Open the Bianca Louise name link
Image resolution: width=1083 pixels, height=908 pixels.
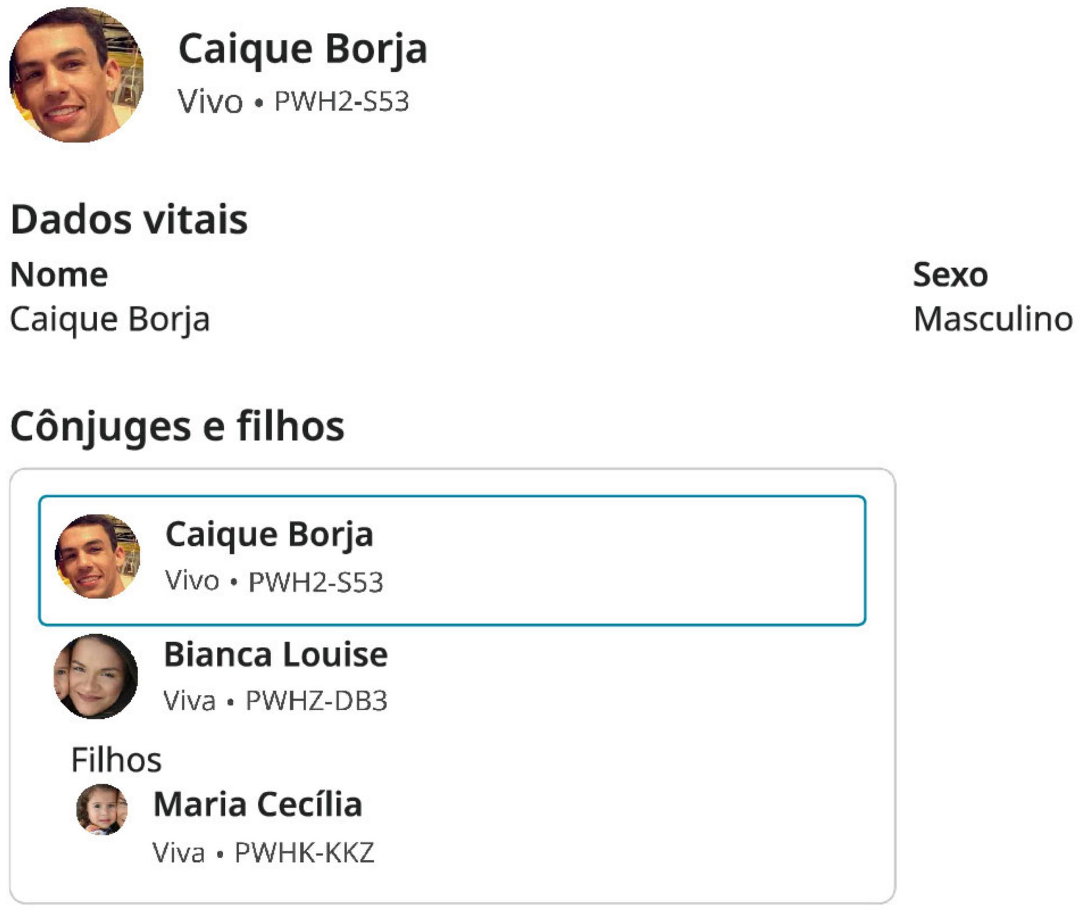tap(276, 655)
